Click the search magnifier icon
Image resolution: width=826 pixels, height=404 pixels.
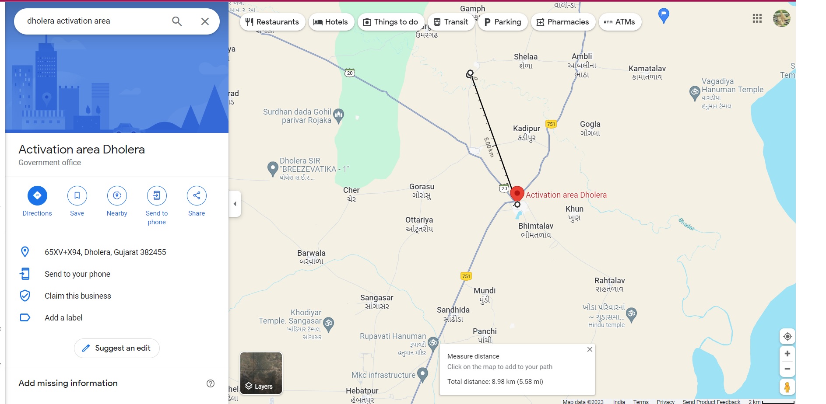tap(177, 21)
